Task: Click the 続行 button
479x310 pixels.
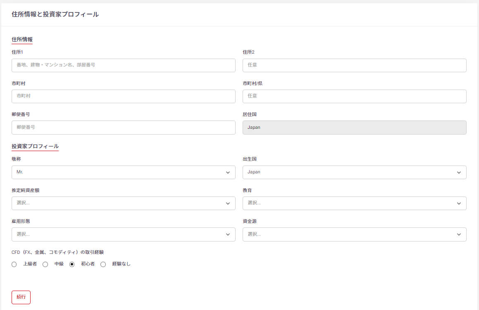Action: [x=21, y=297]
